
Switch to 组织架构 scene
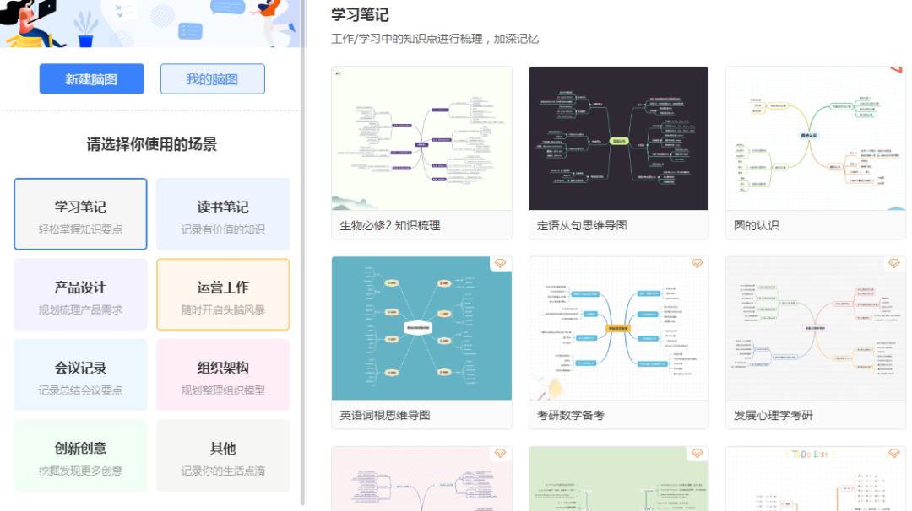pos(223,375)
